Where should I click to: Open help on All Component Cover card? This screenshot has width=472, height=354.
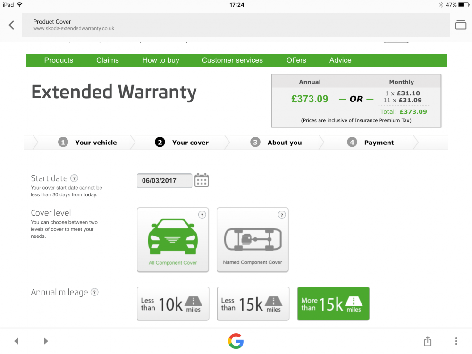coord(202,215)
